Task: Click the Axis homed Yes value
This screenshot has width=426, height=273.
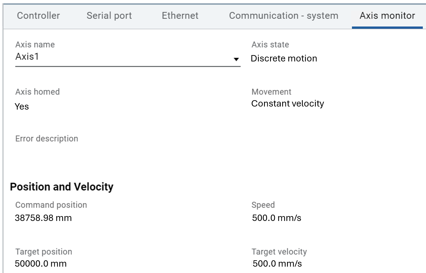Action: (x=22, y=107)
